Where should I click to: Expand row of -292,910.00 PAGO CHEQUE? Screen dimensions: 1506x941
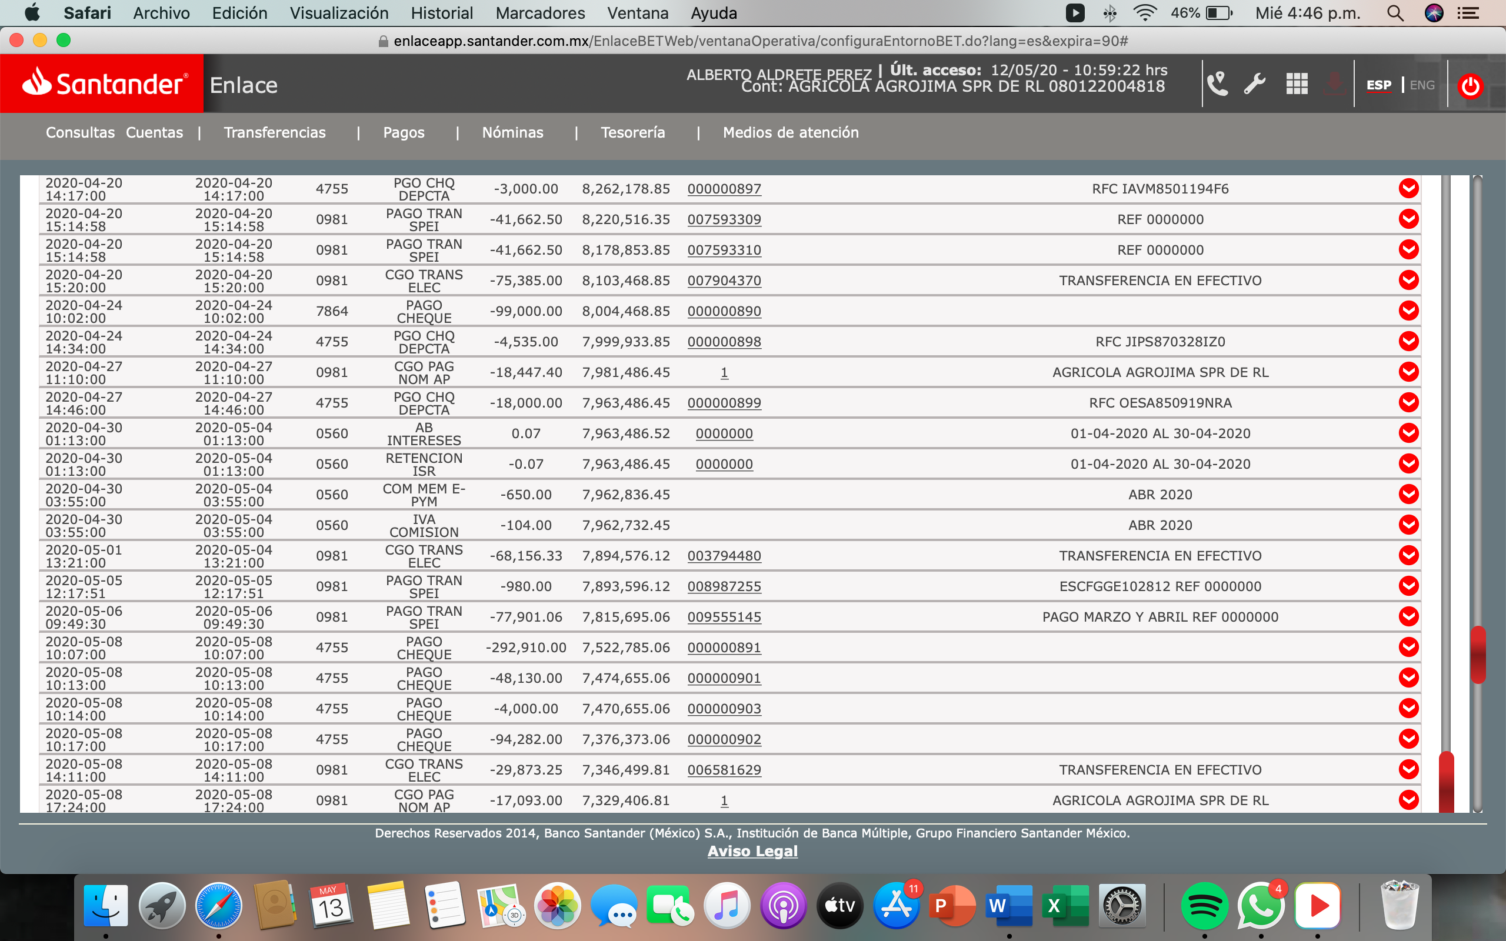[1408, 648]
